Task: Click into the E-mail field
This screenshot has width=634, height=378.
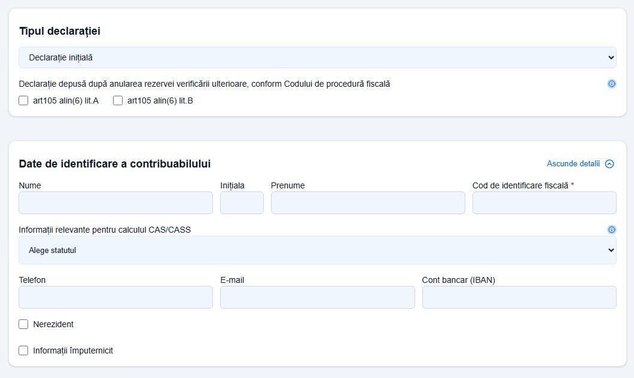Action: (x=317, y=297)
